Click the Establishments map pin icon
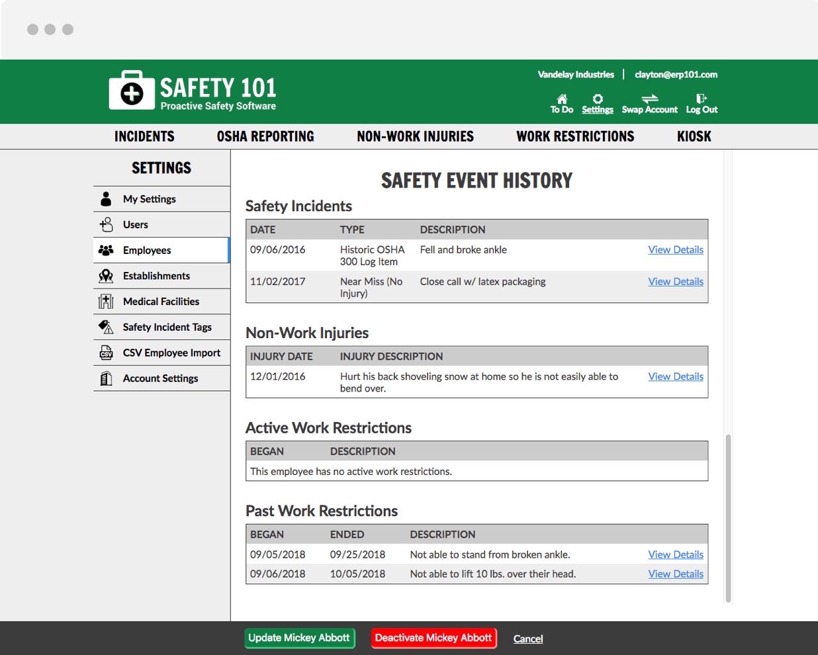Screen dimensions: 818x655 [x=106, y=276]
